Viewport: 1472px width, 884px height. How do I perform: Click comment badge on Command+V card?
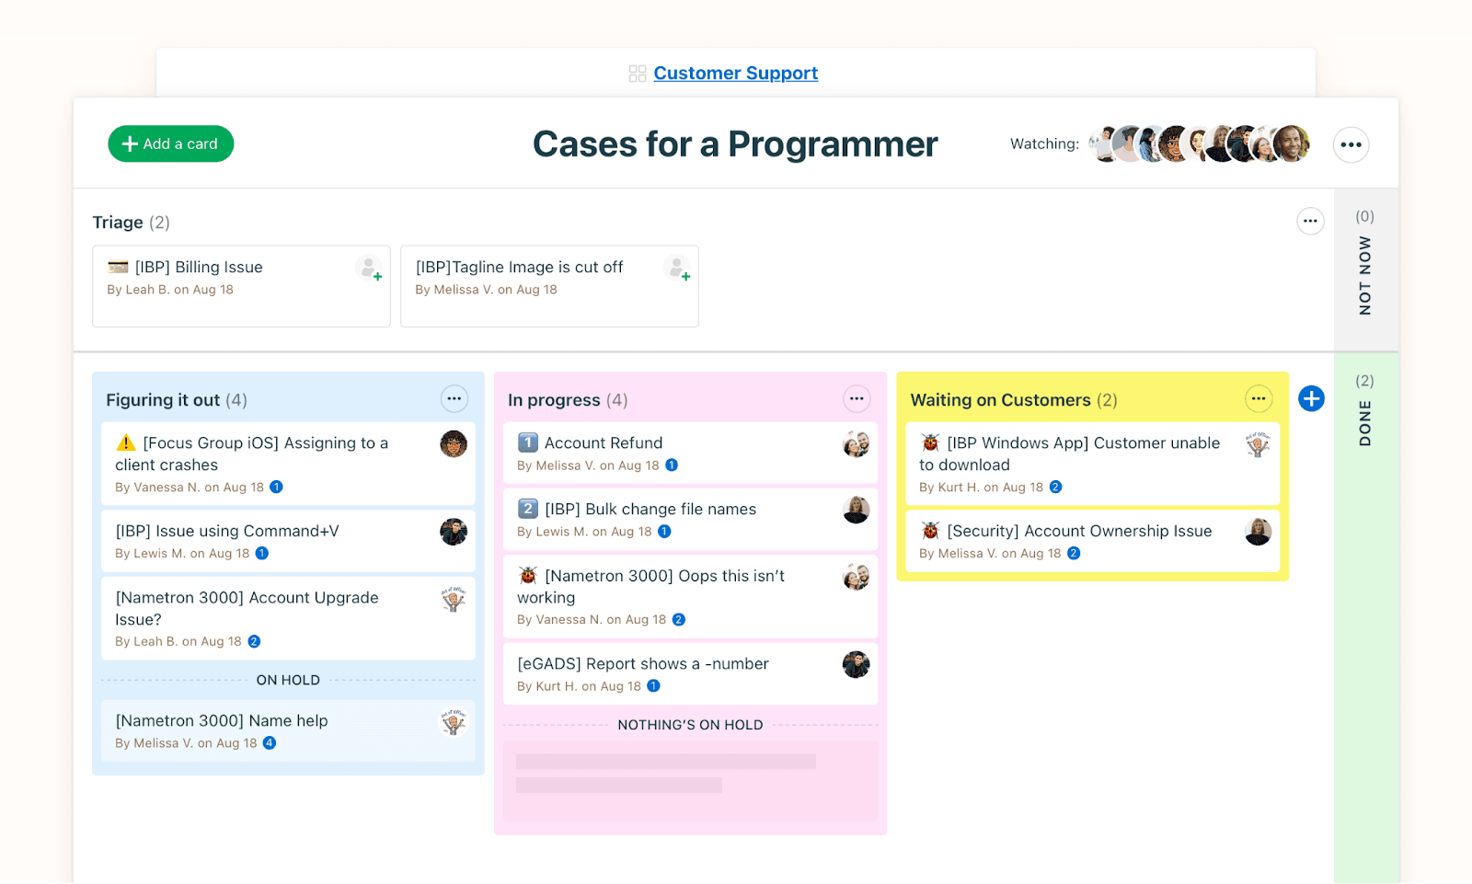(262, 553)
